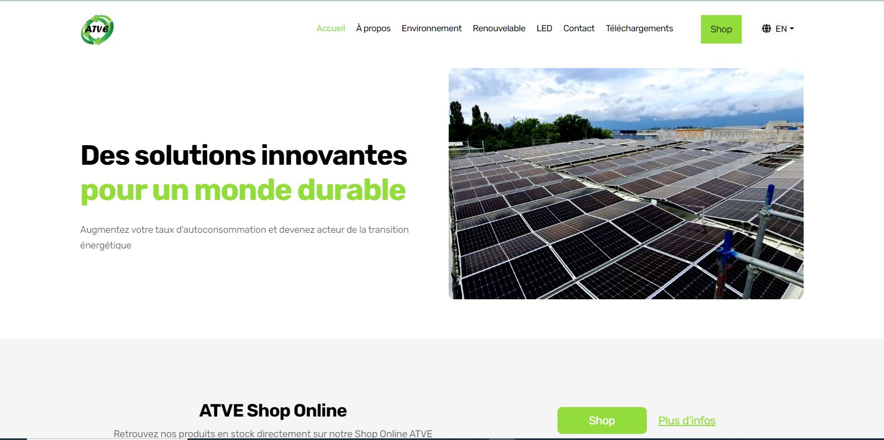Open the LED menu item
This screenshot has height=440, width=884.
coord(544,28)
